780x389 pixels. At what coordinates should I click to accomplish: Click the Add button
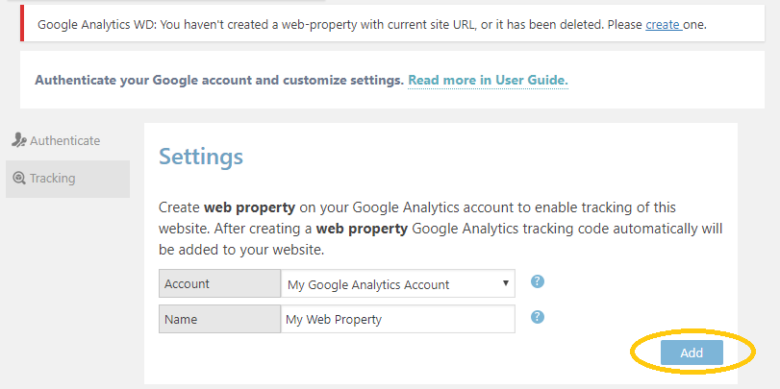pos(692,353)
